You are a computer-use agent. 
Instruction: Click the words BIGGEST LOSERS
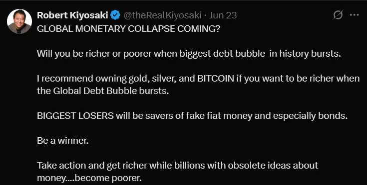(x=75, y=116)
